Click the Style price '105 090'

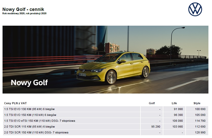(x=200, y=115)
